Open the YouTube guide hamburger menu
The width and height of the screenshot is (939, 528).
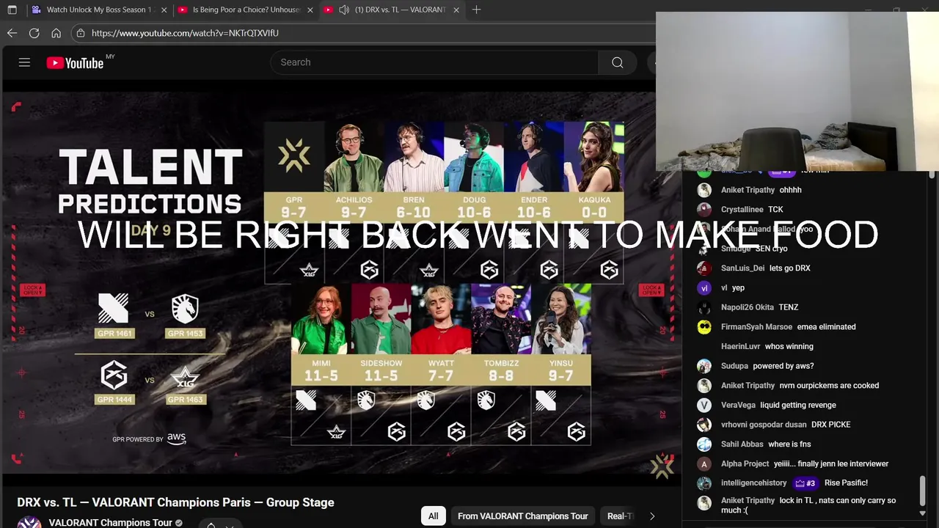(x=24, y=62)
